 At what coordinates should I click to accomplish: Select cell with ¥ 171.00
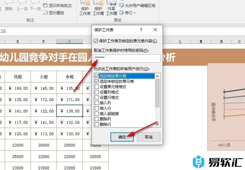[x=70, y=100]
